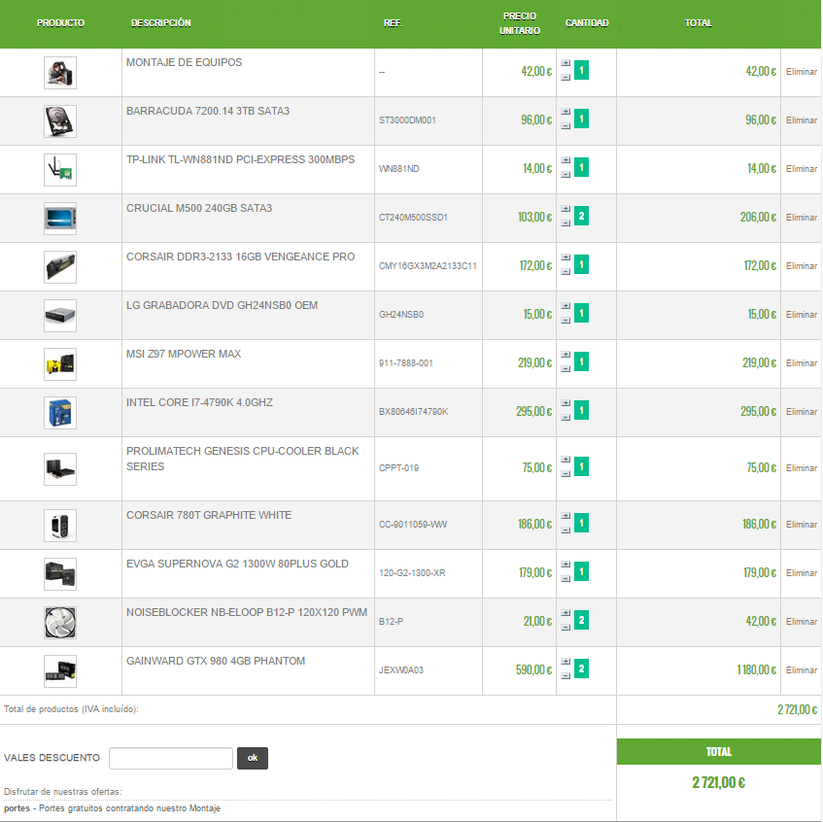Decrease quantity of MONTAJE DE EQUIPOS
The height and width of the screenshot is (822, 823).
click(x=566, y=77)
